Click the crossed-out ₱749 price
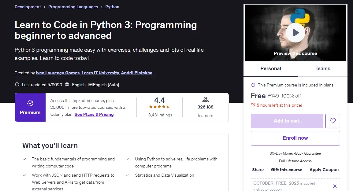 point(273,96)
